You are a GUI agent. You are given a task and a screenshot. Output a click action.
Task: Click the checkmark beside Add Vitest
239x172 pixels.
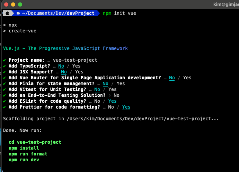[5, 90]
